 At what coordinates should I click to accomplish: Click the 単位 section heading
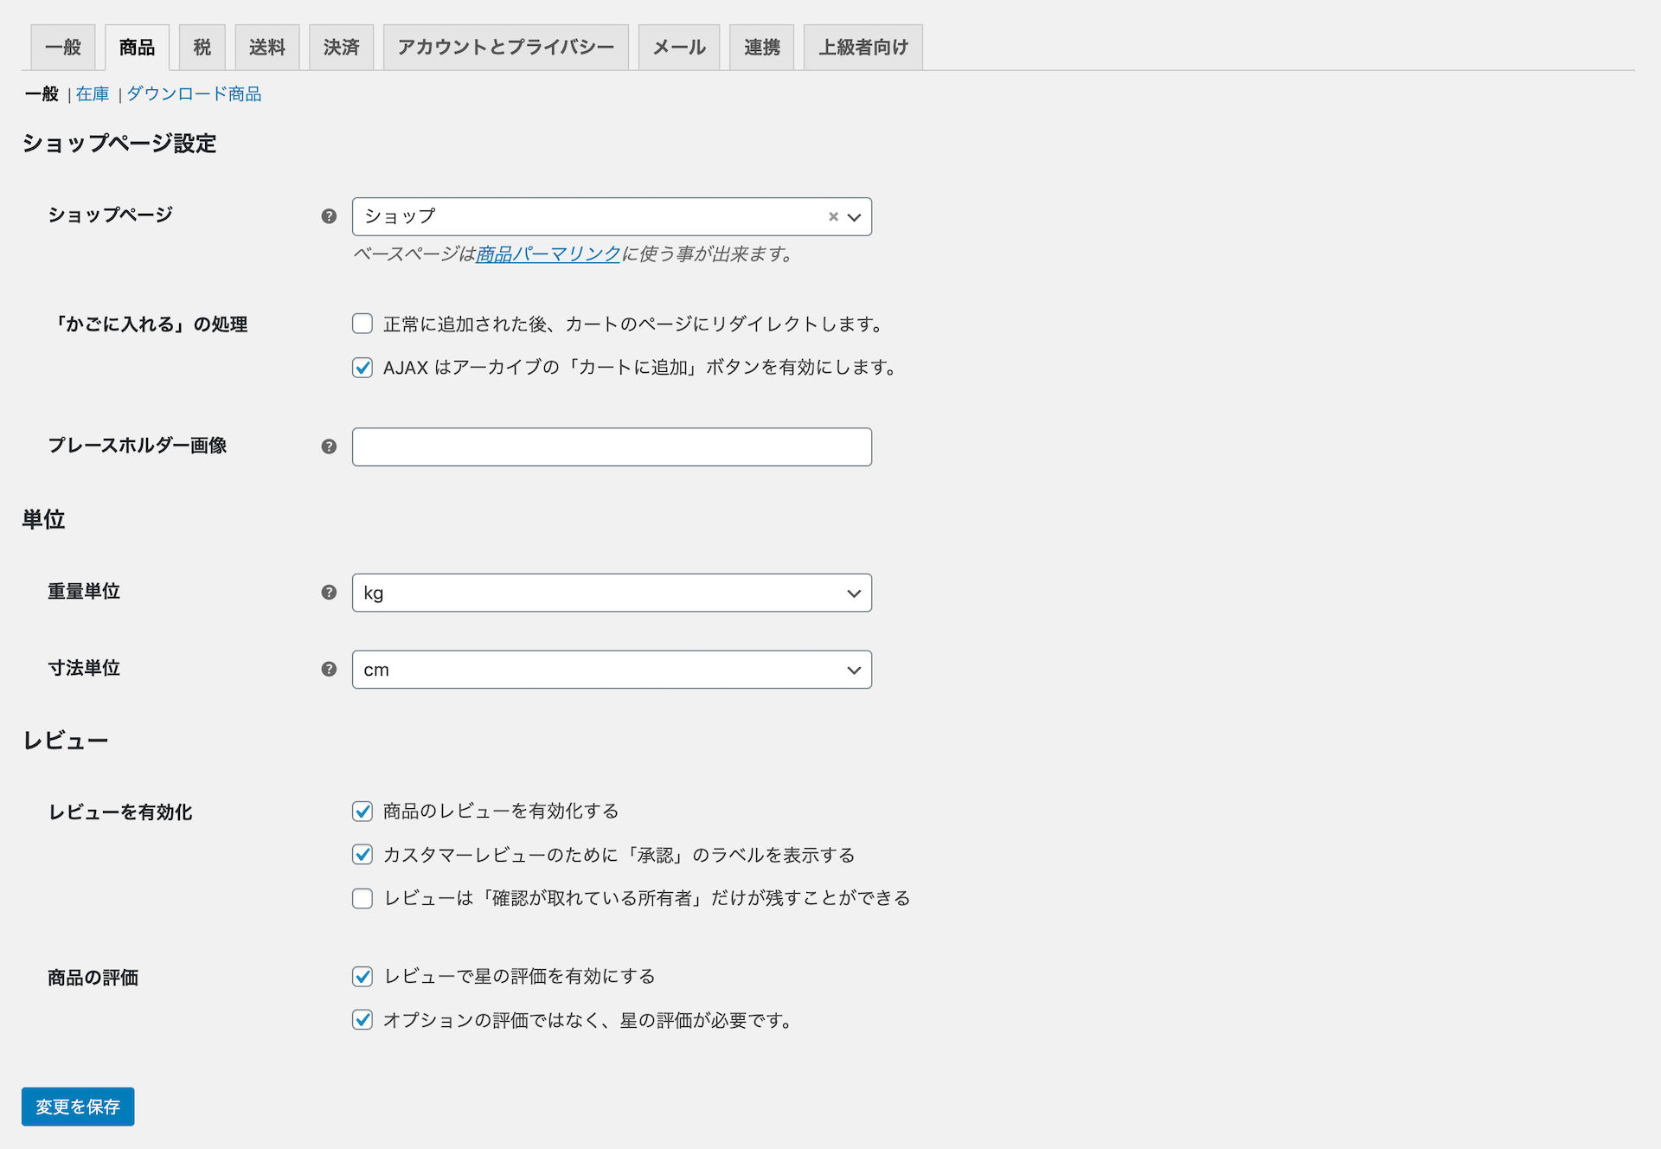click(x=43, y=519)
